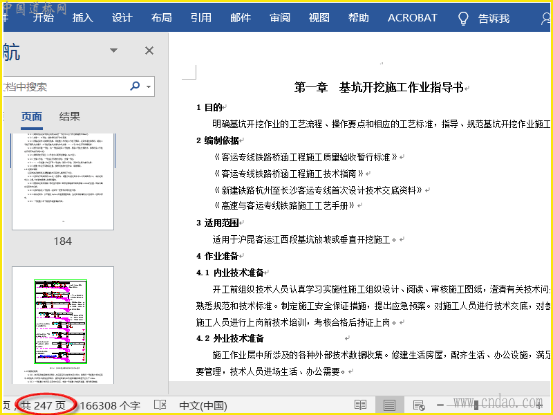The image size is (553, 415).
Task: Click the line 《客运专线铁路桥涵工程施工技术指南》
Action: tap(288, 174)
